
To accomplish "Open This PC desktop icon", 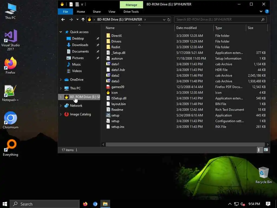I will [x=11, y=11].
